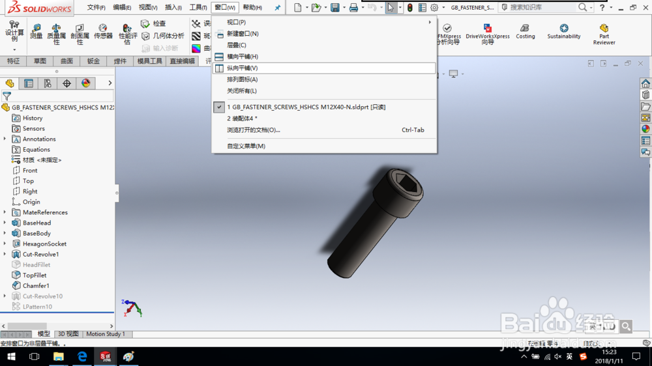This screenshot has height=366, width=652.
Task: Click the knowledge base search field
Action: pyautogui.click(x=542, y=7)
